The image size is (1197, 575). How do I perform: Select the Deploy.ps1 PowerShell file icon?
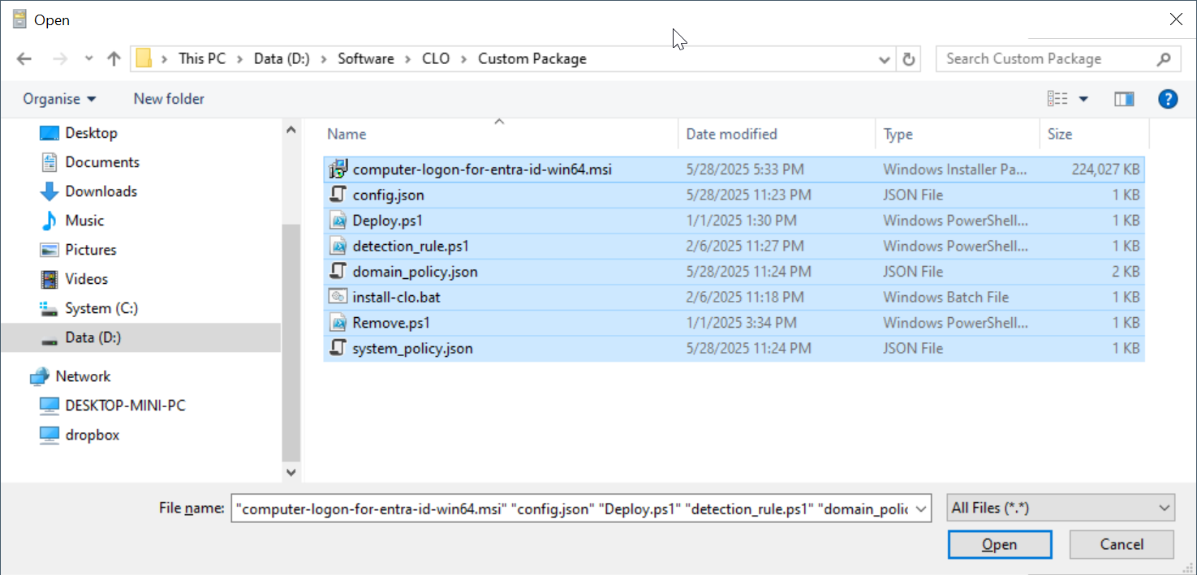coord(338,221)
